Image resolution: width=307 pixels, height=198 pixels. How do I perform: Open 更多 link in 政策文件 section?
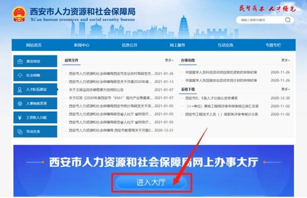tap(169, 60)
